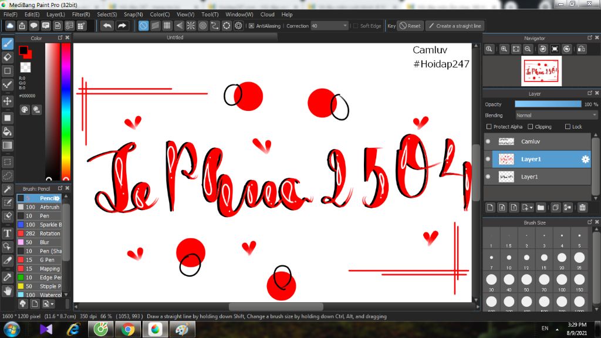Select the rectangular Select tool
The height and width of the screenshot is (338, 601).
click(x=7, y=162)
